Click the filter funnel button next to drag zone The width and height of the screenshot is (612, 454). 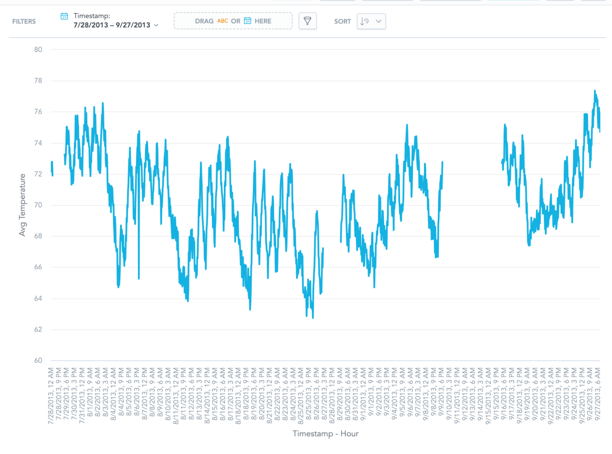tap(308, 21)
